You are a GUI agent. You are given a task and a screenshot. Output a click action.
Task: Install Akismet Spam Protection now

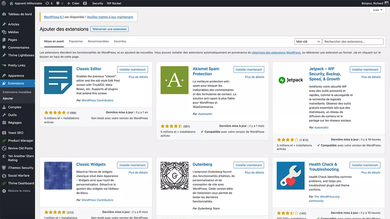(249, 70)
